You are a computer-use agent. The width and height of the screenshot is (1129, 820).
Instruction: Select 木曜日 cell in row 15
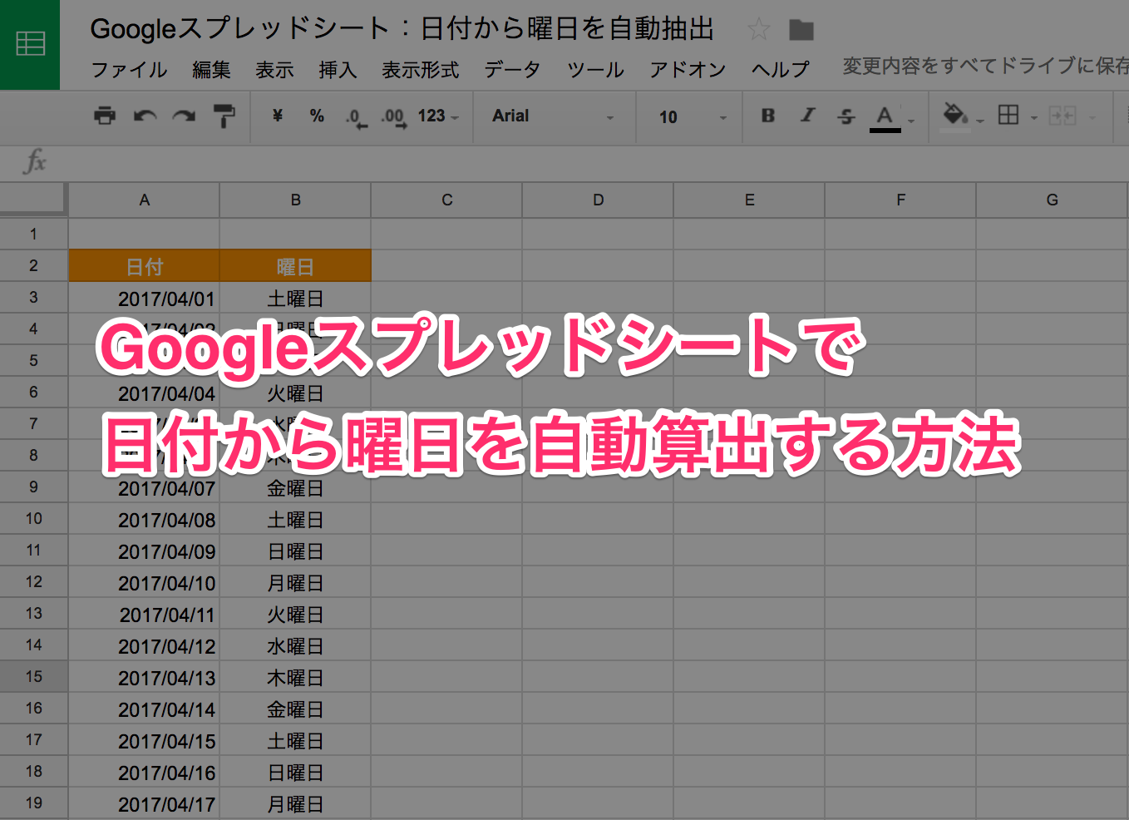[295, 677]
